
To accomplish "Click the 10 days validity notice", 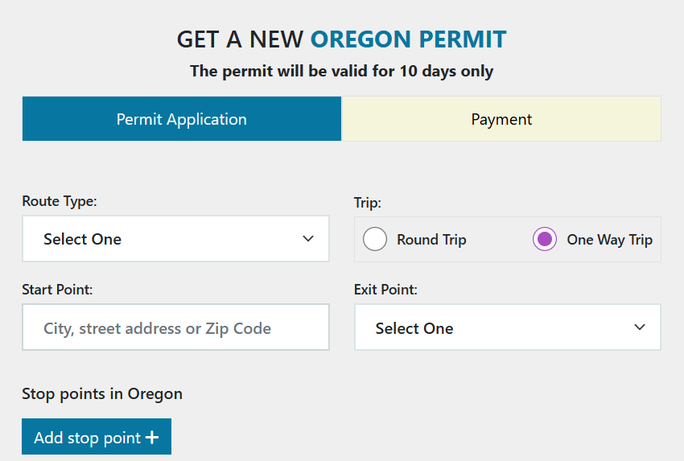I will [x=341, y=71].
